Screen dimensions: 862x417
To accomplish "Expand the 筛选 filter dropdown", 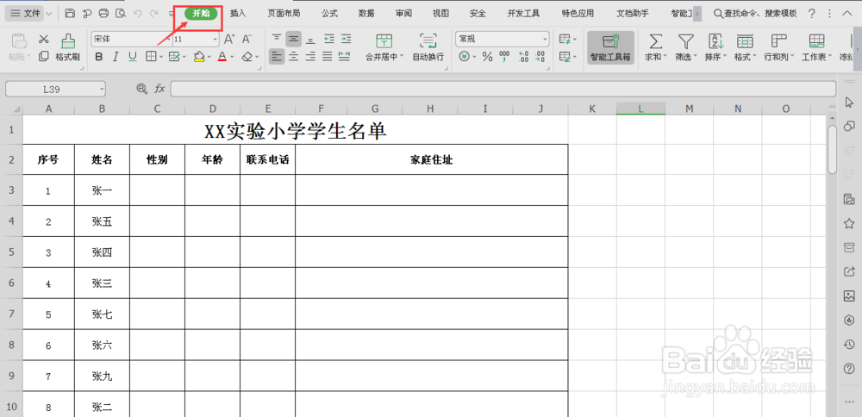I will click(x=695, y=57).
